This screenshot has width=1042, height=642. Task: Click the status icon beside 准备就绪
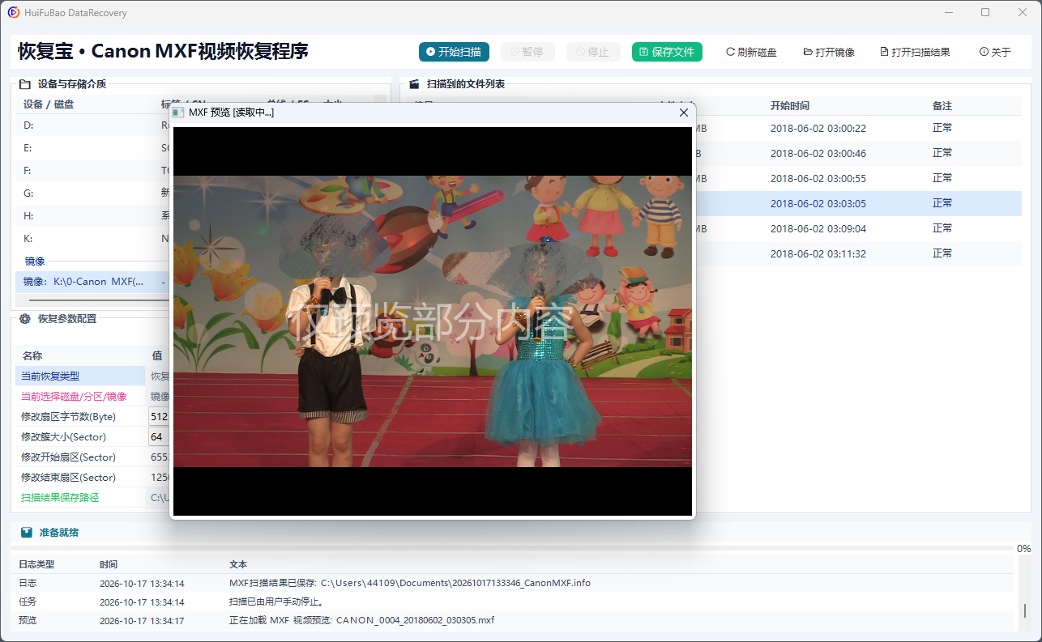point(27,533)
